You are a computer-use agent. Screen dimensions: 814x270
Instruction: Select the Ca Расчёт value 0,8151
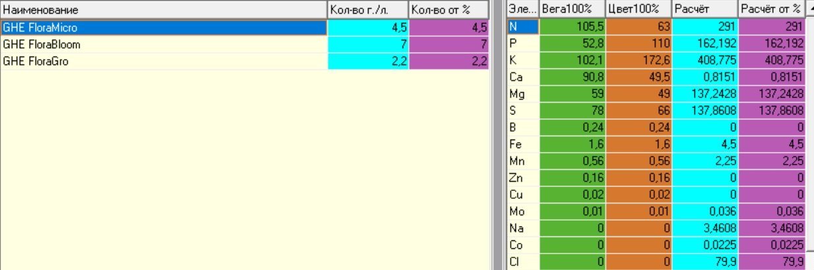click(x=706, y=77)
